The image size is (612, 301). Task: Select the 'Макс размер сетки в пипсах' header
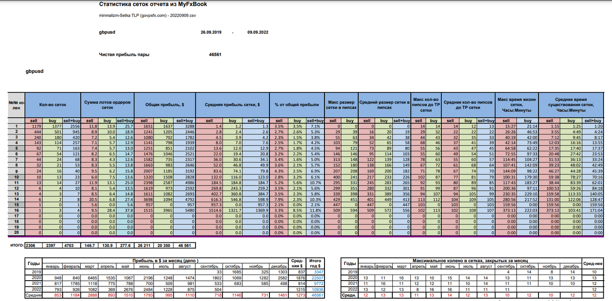tap(342, 104)
